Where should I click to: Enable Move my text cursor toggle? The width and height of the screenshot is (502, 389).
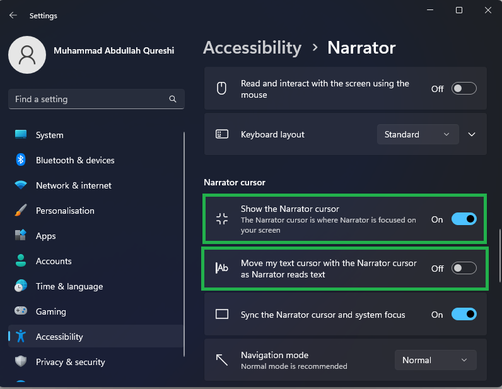(464, 269)
